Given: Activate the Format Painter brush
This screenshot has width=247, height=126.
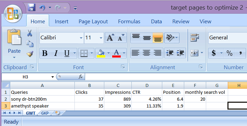Looking at the screenshot, I should (x=30, y=54).
